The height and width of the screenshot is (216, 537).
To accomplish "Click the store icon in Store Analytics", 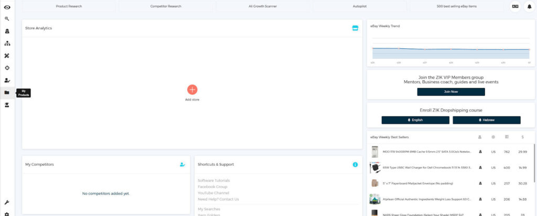I will (355, 28).
